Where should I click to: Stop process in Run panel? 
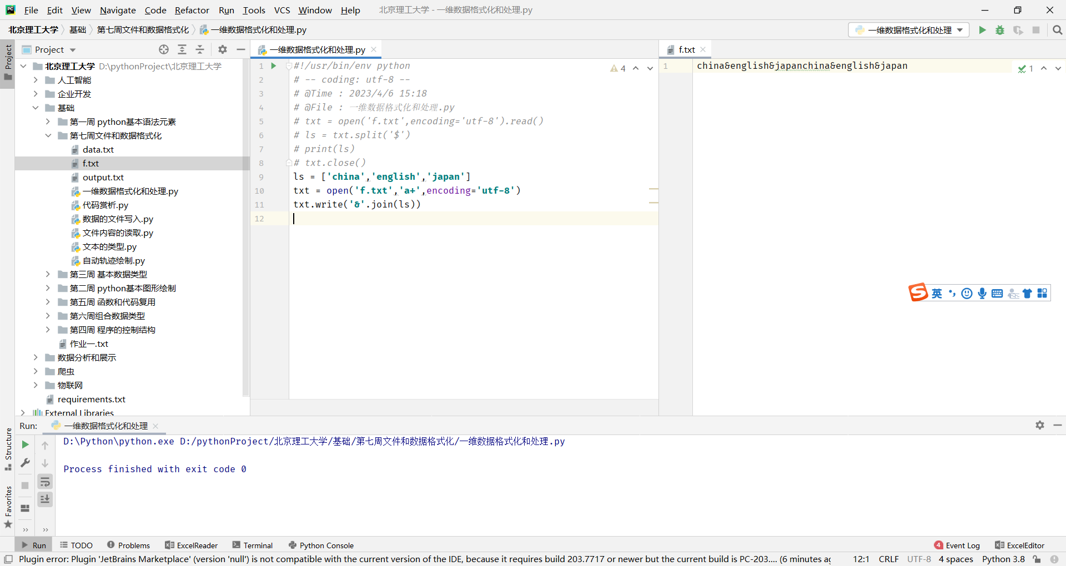25,486
